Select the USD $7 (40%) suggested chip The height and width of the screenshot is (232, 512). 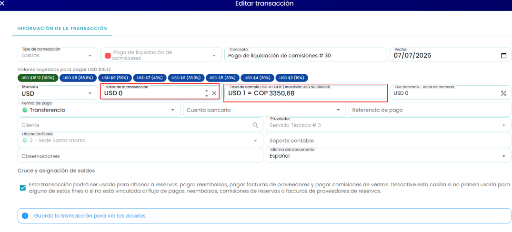click(x=150, y=78)
